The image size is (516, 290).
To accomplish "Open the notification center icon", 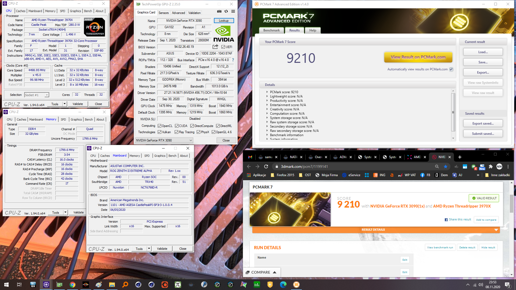I will coord(508,285).
